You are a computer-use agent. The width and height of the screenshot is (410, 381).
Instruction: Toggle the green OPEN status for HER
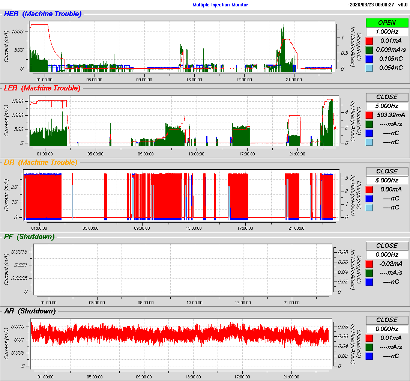pyautogui.click(x=387, y=23)
